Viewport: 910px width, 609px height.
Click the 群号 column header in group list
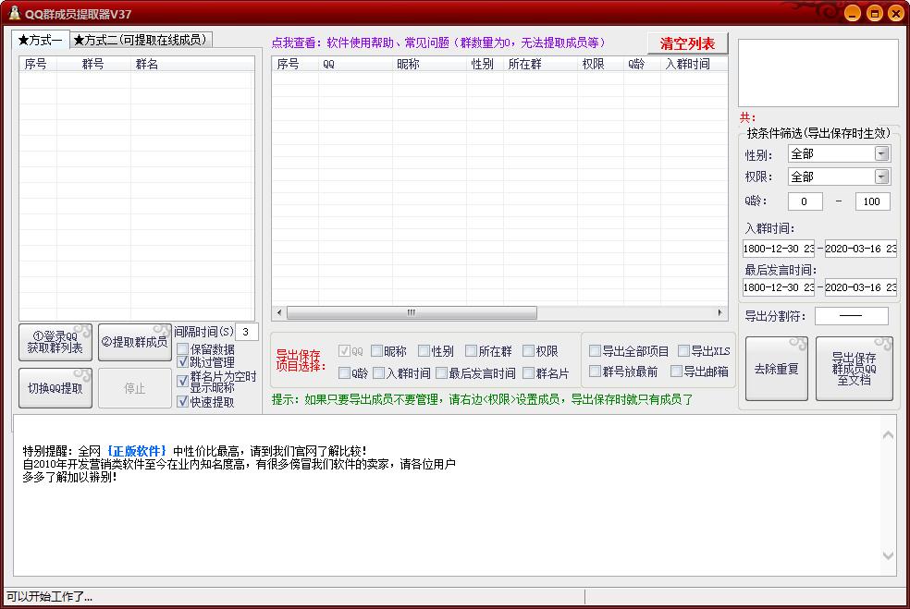tap(93, 64)
